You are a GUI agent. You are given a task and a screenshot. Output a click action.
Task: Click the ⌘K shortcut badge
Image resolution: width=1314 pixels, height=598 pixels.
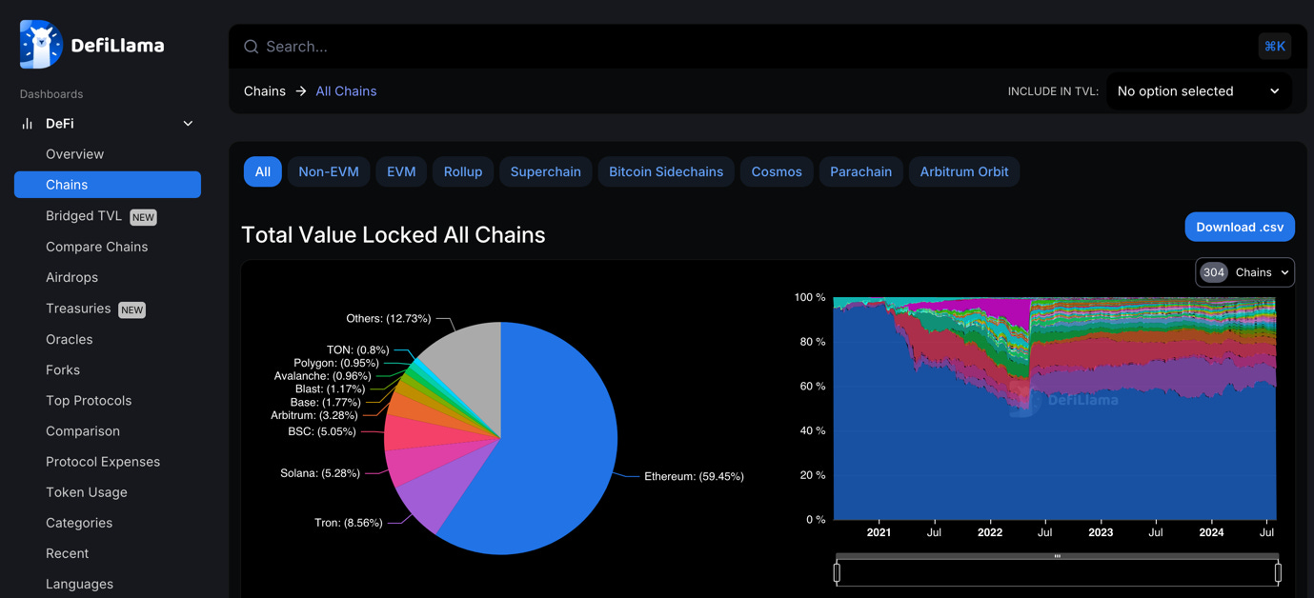tap(1275, 46)
